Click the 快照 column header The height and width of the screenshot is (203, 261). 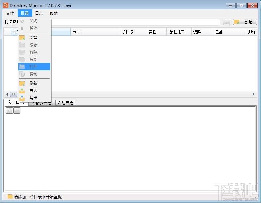point(202,32)
